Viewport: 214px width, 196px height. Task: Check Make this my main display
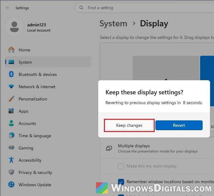tap(121, 166)
